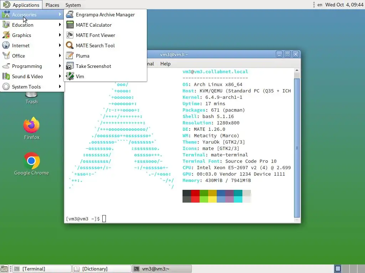Screen dimensions: 365x273
Task: Expand the Education submenu arrow
Action: coord(60,25)
